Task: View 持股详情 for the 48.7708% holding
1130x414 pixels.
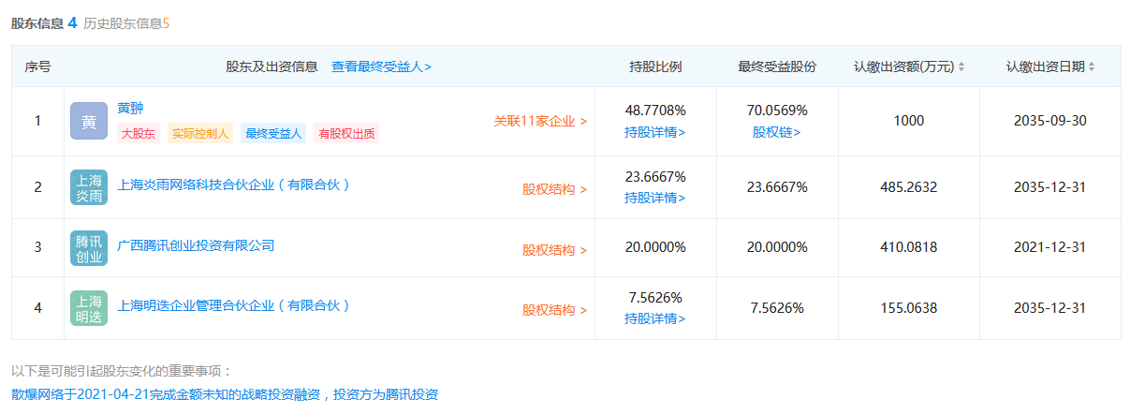Action: pos(654,132)
